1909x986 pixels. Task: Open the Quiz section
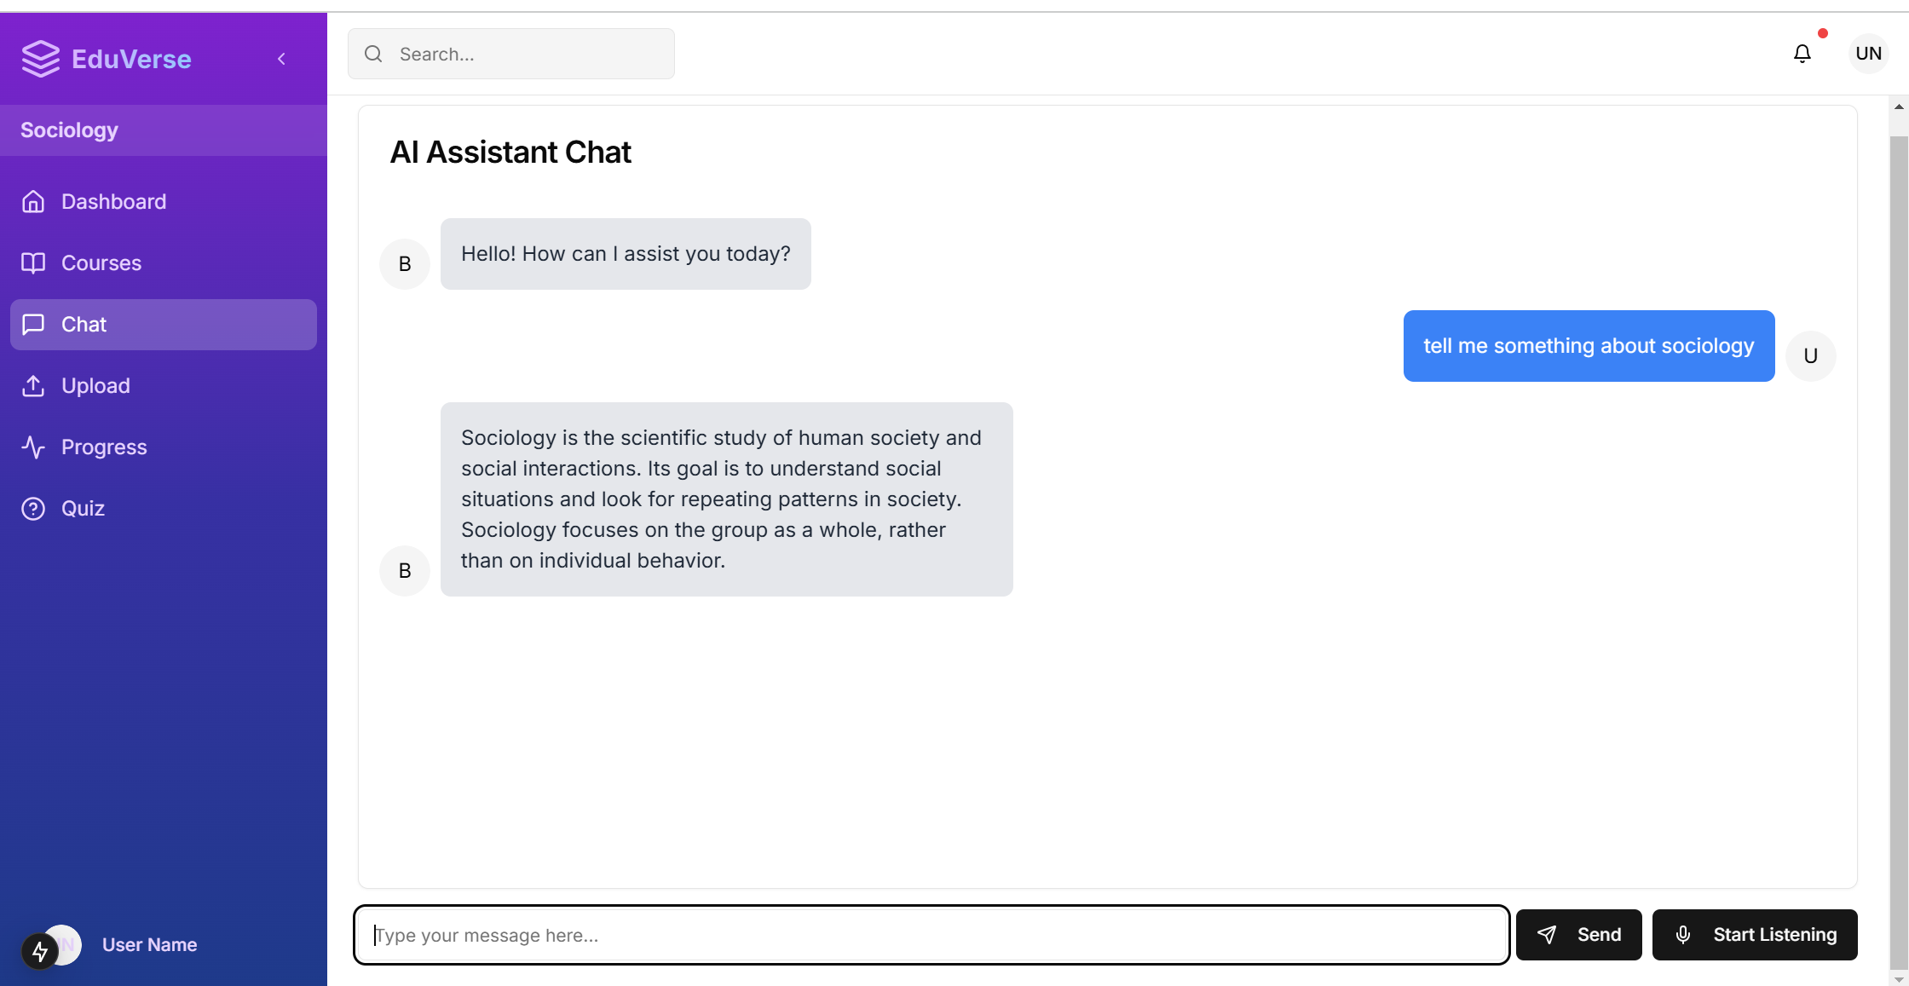click(x=83, y=509)
